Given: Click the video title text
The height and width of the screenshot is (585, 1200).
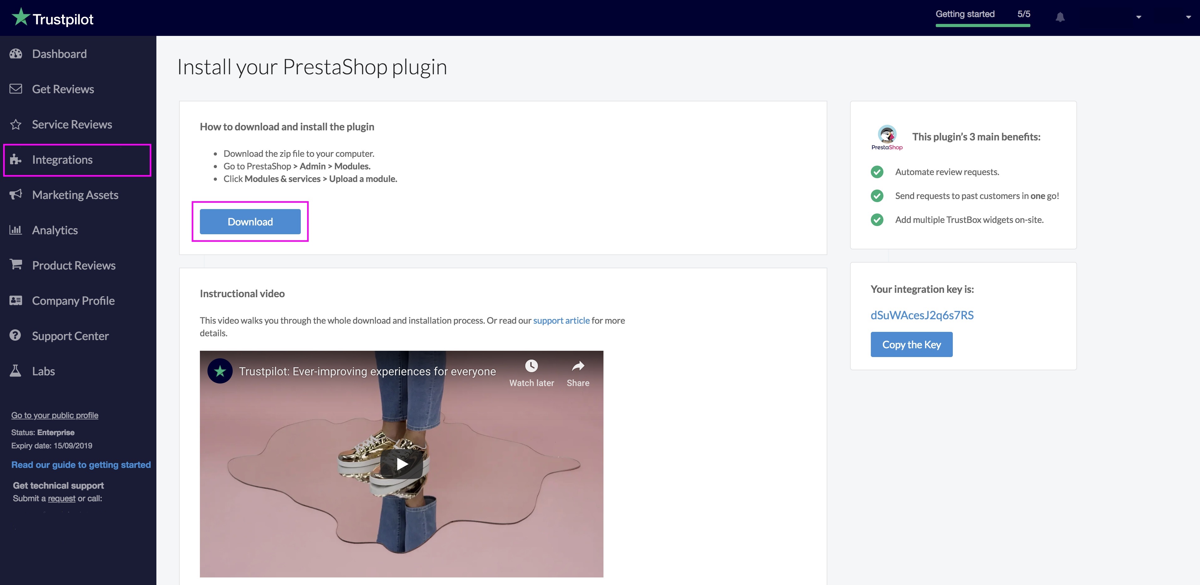Looking at the screenshot, I should tap(368, 371).
